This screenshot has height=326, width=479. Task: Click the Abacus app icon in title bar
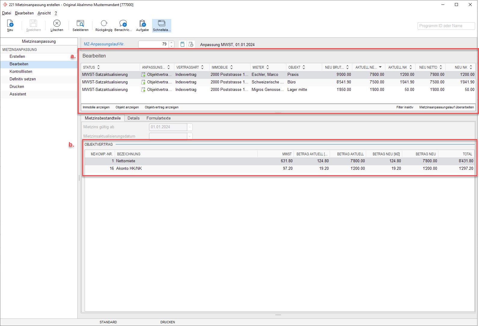click(x=5, y=5)
